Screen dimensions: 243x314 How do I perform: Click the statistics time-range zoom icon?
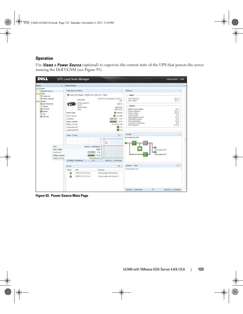pyautogui.click(x=153, y=189)
